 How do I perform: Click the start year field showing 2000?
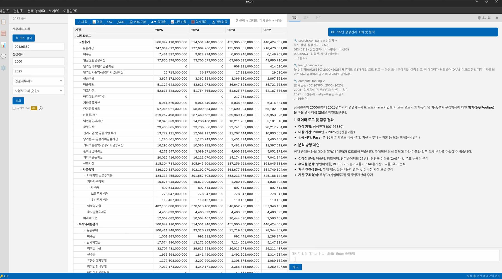click(38, 62)
